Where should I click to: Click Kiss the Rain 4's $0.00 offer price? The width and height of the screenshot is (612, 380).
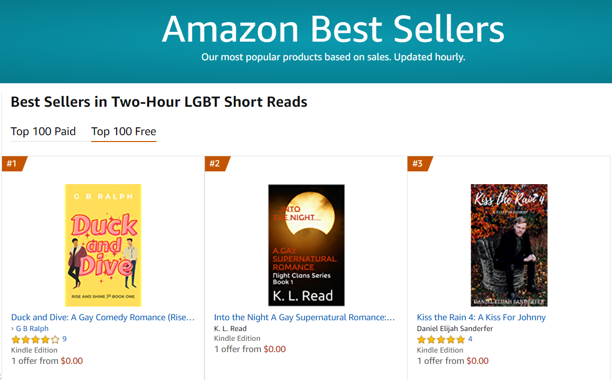(478, 361)
